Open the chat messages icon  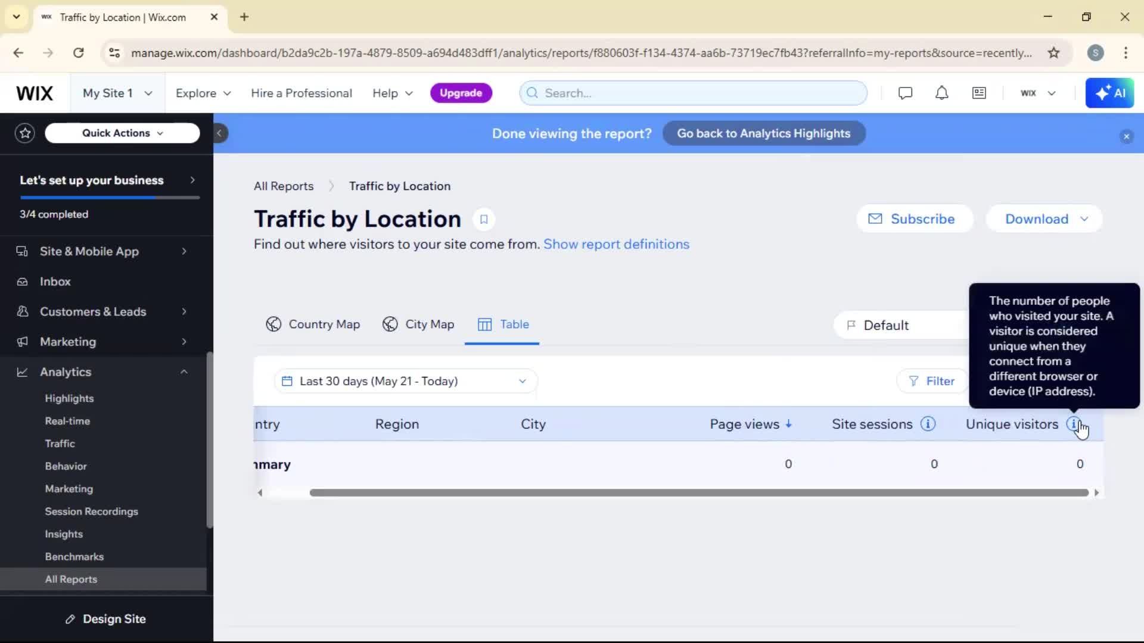click(905, 93)
